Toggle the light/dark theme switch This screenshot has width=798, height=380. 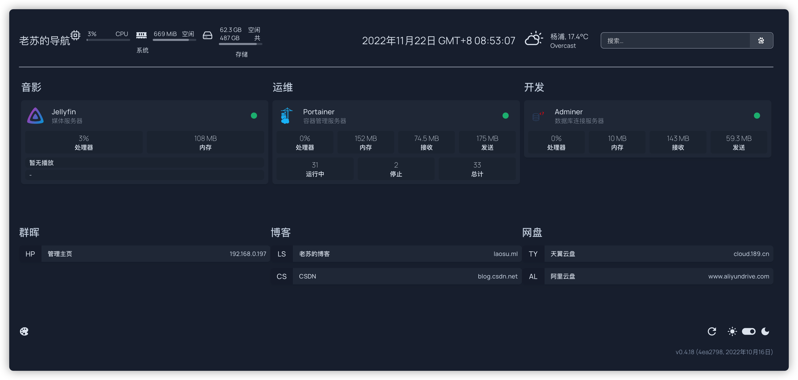click(x=749, y=331)
